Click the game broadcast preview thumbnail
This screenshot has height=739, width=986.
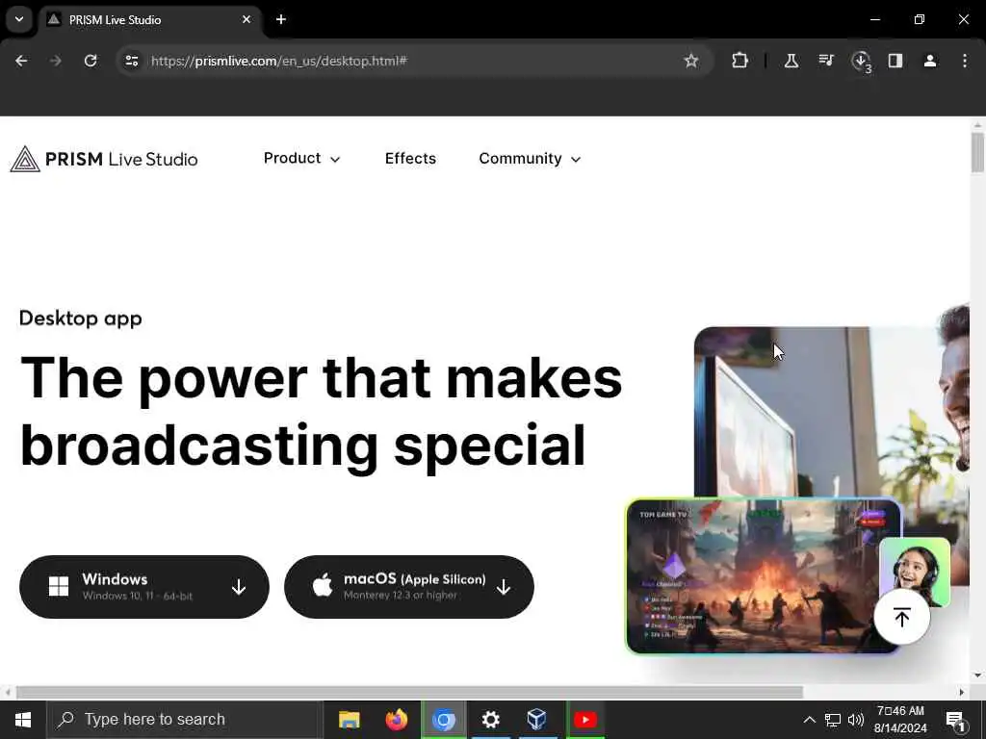[x=764, y=576]
